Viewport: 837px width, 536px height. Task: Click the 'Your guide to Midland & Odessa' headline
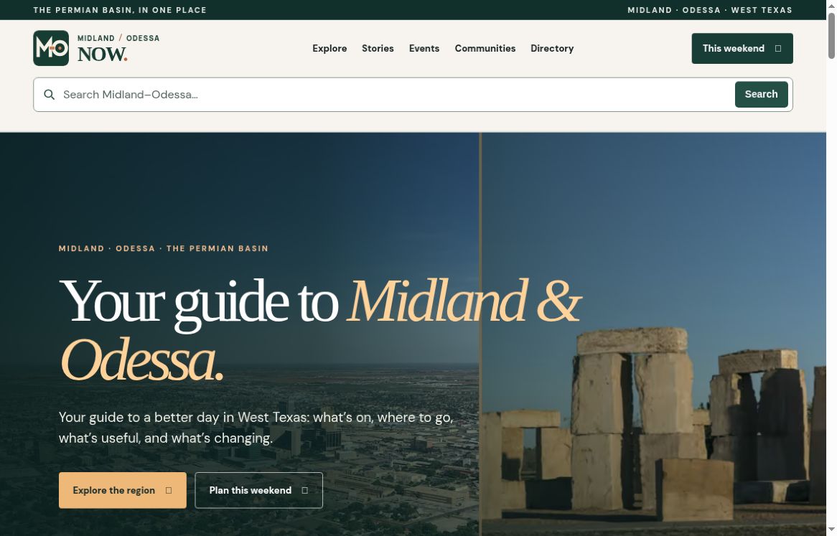(320, 331)
